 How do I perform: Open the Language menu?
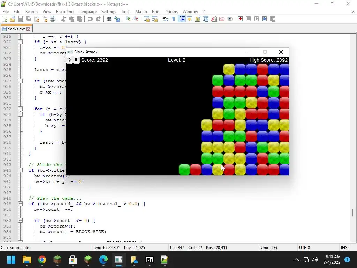pyautogui.click(x=88, y=12)
